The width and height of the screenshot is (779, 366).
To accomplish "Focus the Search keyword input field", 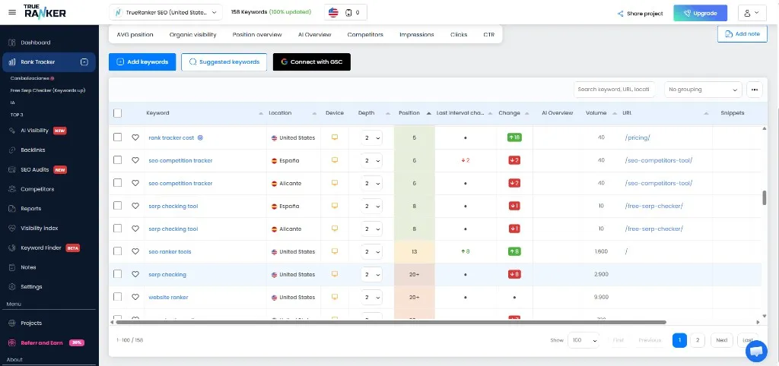I will pos(614,90).
